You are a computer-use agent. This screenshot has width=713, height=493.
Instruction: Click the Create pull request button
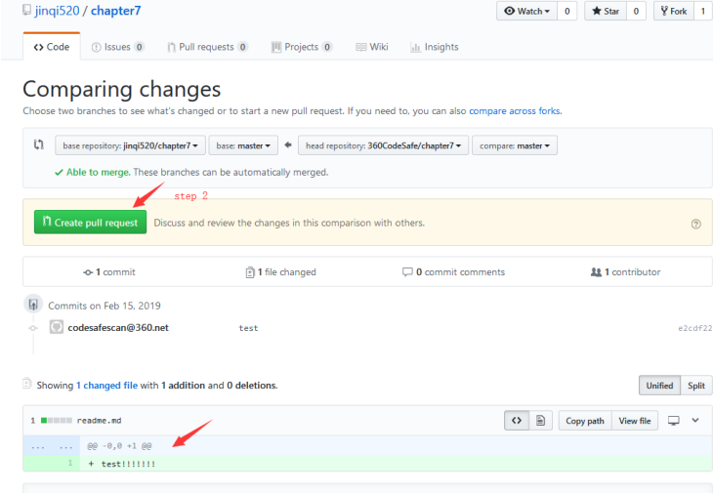tap(90, 223)
